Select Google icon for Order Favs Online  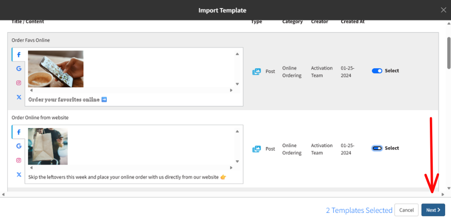[x=19, y=69]
